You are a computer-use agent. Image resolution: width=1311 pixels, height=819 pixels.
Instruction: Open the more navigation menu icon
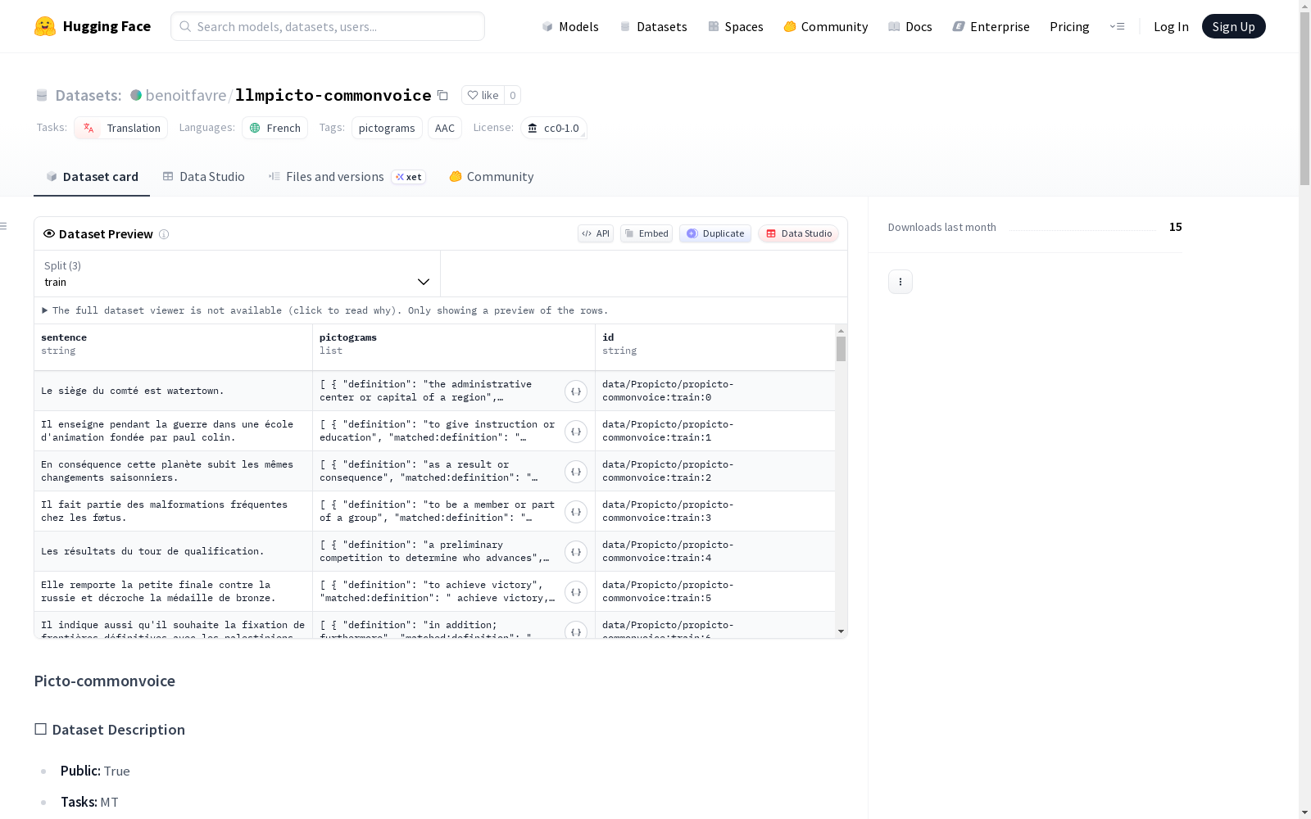click(x=1117, y=26)
